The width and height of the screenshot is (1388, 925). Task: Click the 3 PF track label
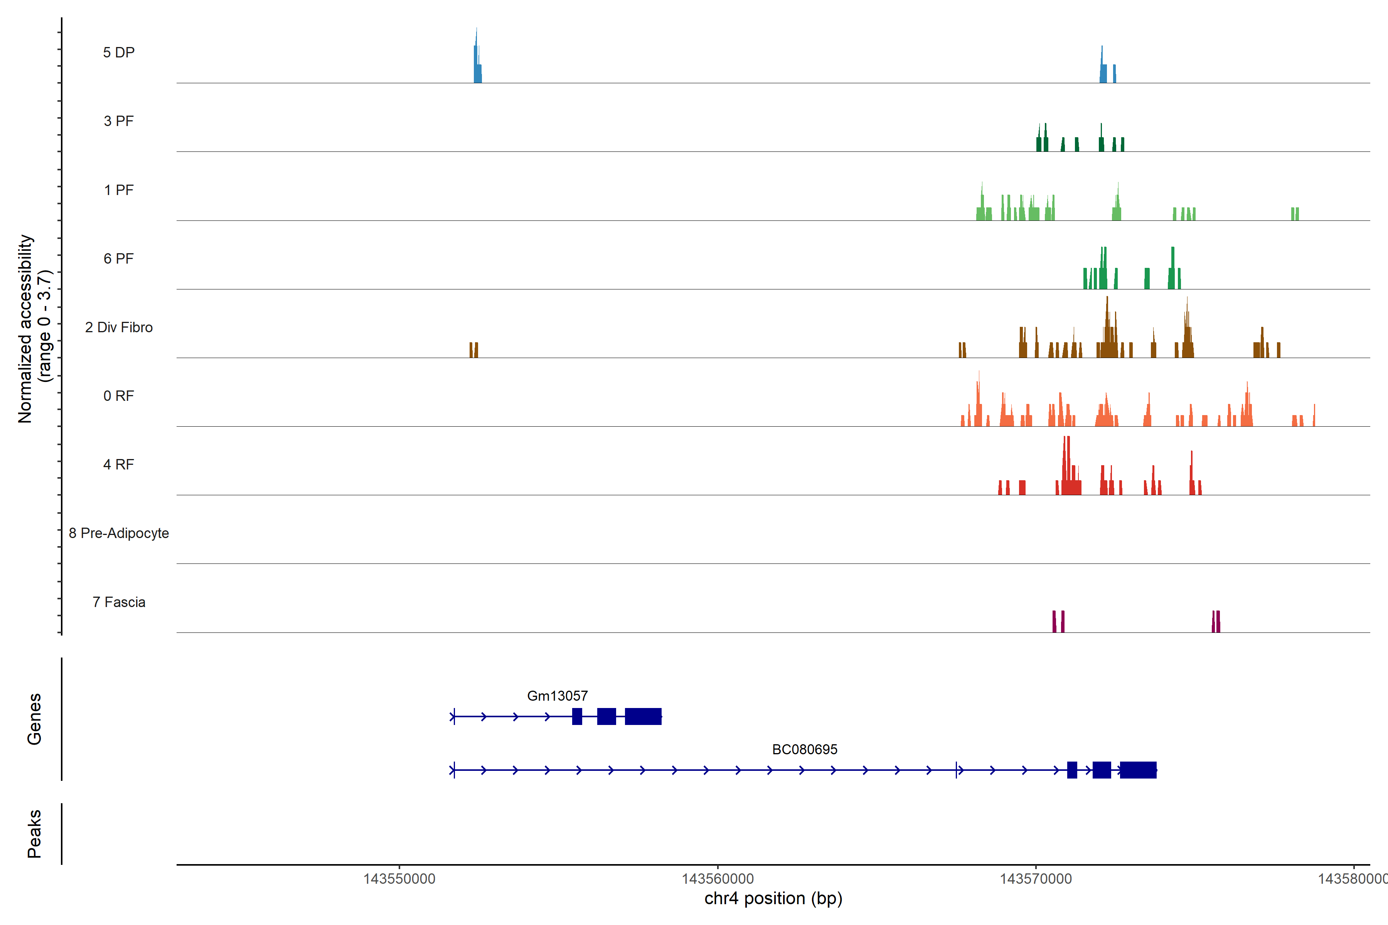click(119, 121)
